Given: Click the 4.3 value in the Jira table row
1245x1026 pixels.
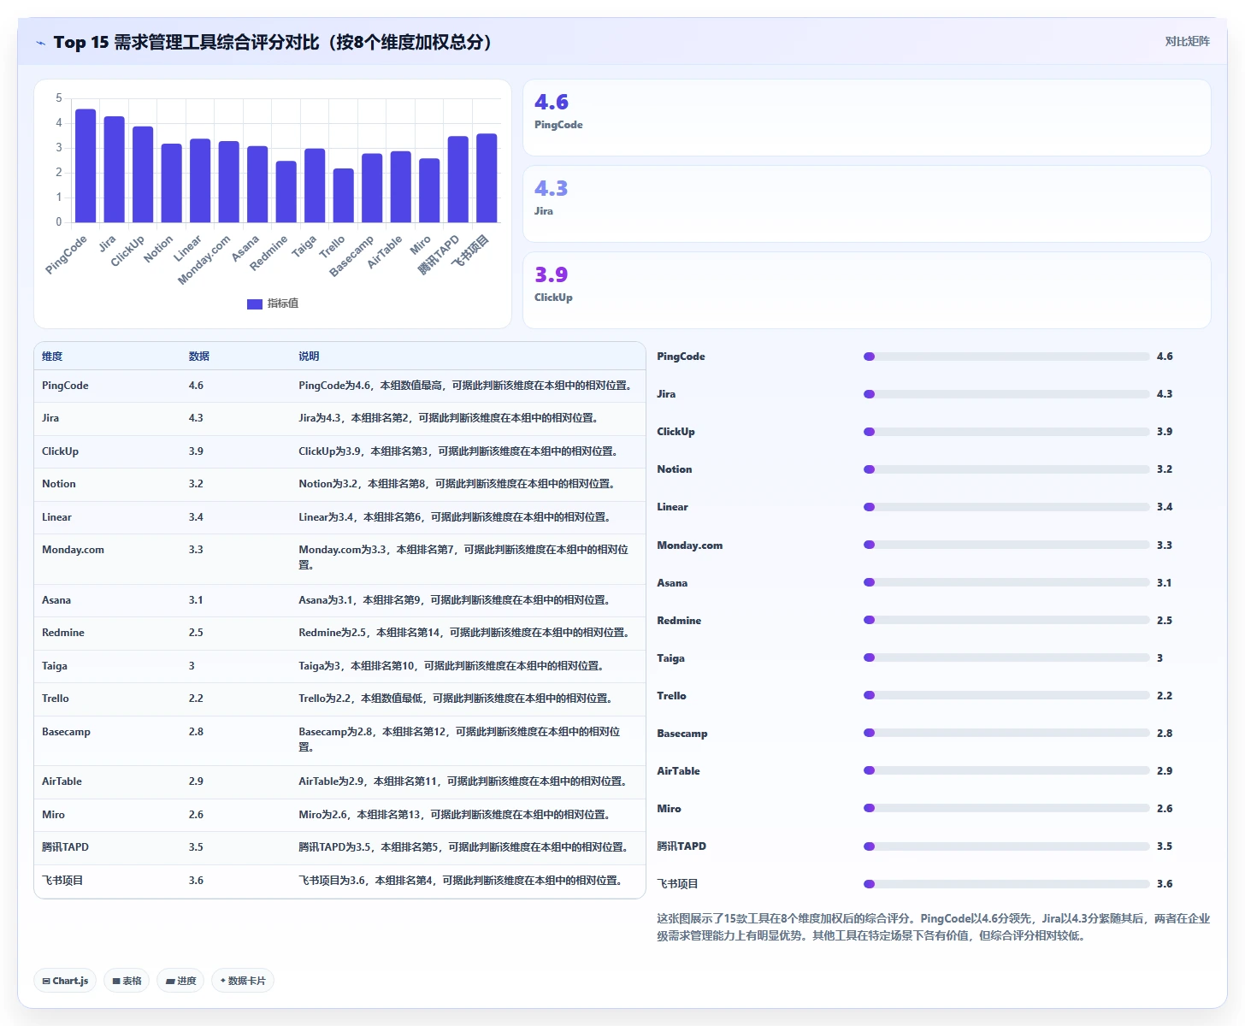Looking at the screenshot, I should (x=196, y=418).
